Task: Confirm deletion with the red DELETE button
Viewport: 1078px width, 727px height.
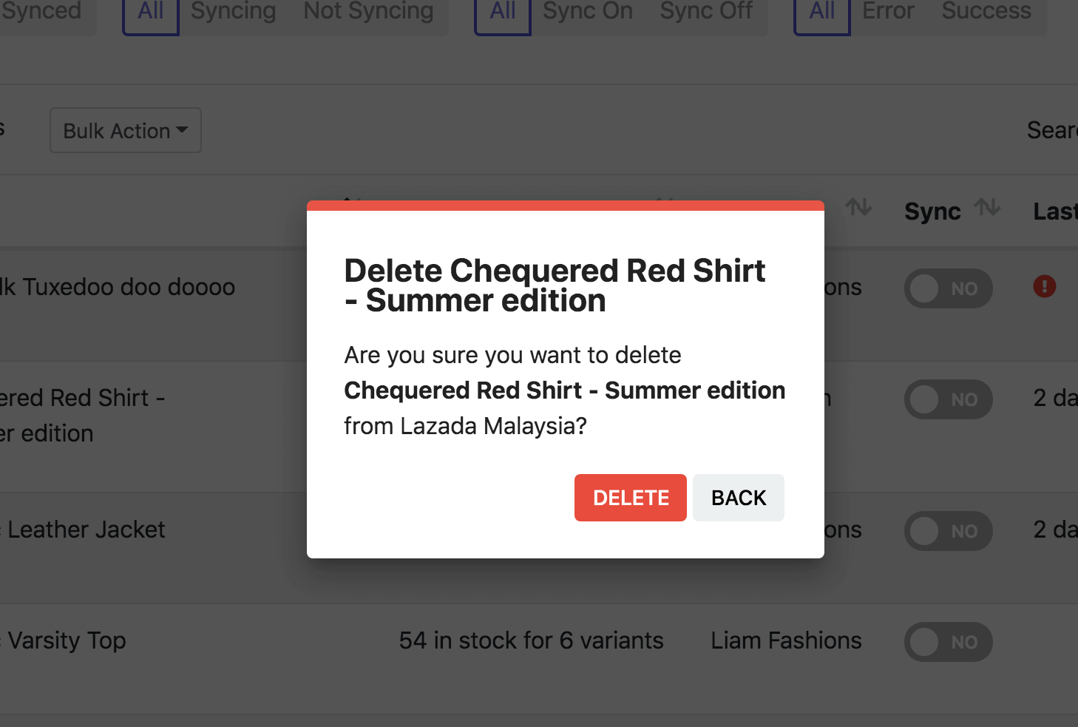Action: tap(630, 498)
